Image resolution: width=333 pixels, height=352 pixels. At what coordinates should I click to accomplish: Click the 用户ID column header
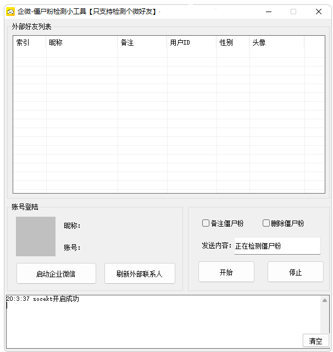tap(192, 43)
